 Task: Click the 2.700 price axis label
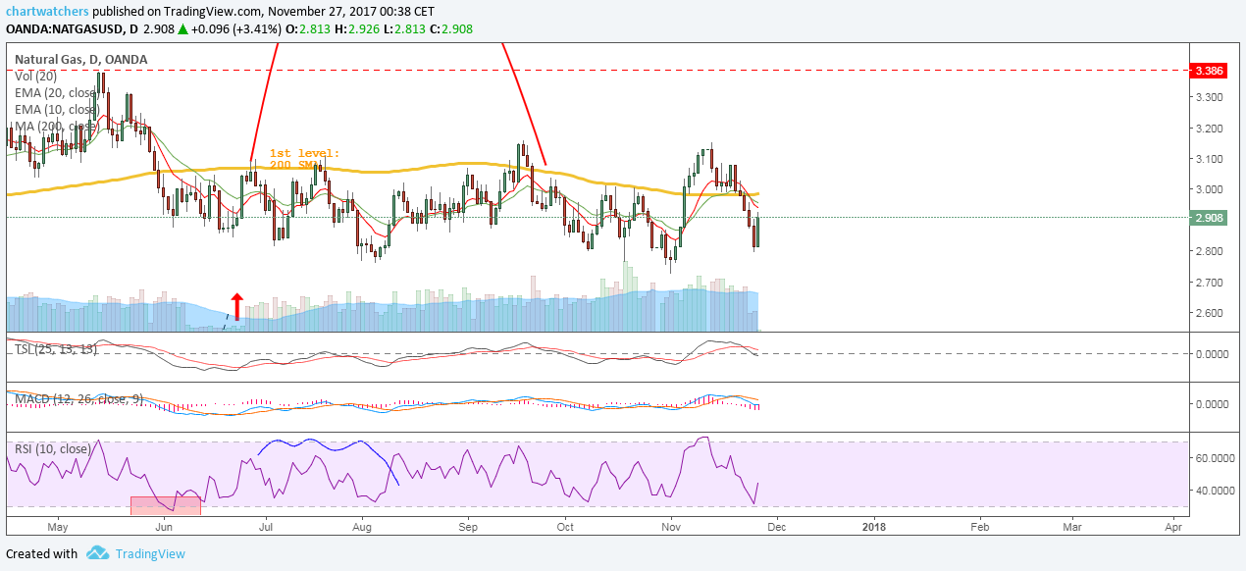[x=1208, y=283]
